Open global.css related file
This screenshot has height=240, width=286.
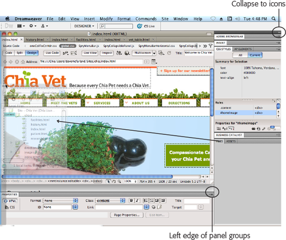point(67,46)
